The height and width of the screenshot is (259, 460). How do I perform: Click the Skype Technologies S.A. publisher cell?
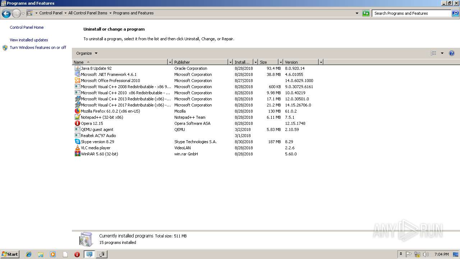(x=195, y=142)
